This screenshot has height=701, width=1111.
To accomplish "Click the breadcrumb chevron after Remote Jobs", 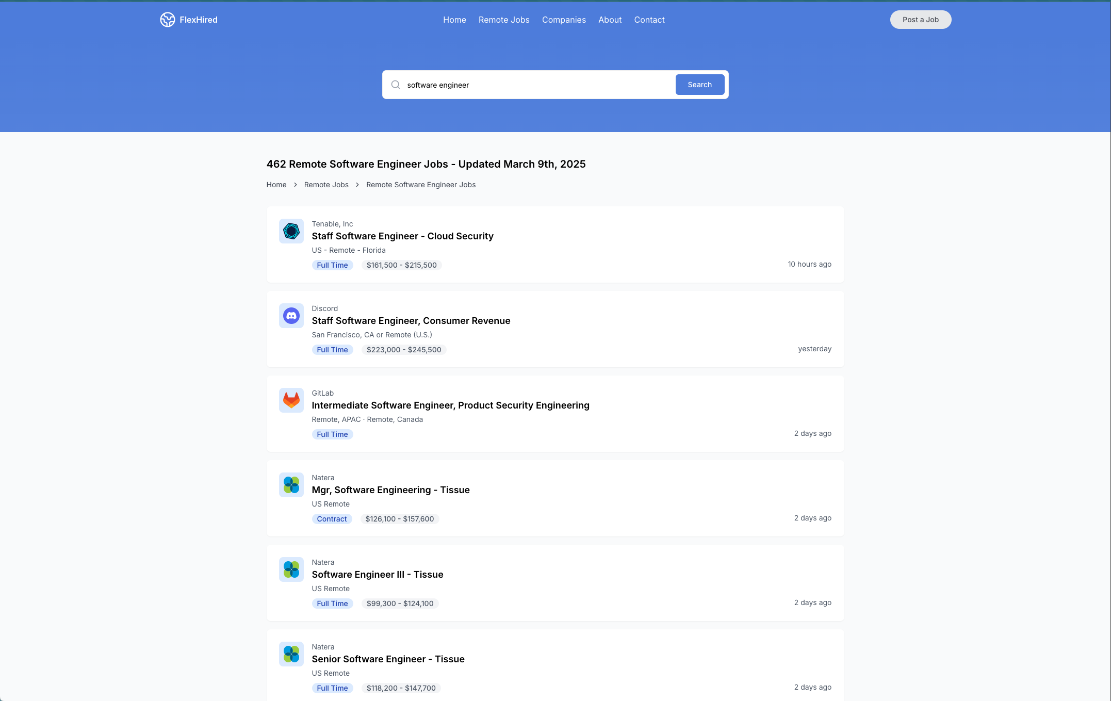I will click(x=357, y=185).
